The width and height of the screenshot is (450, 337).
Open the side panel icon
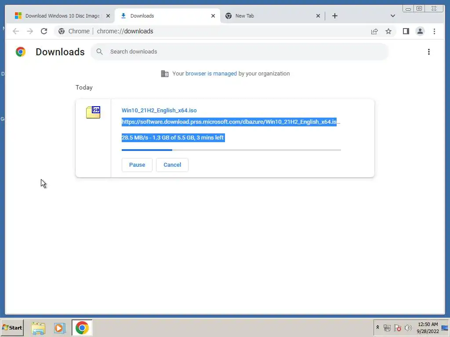[x=406, y=31]
